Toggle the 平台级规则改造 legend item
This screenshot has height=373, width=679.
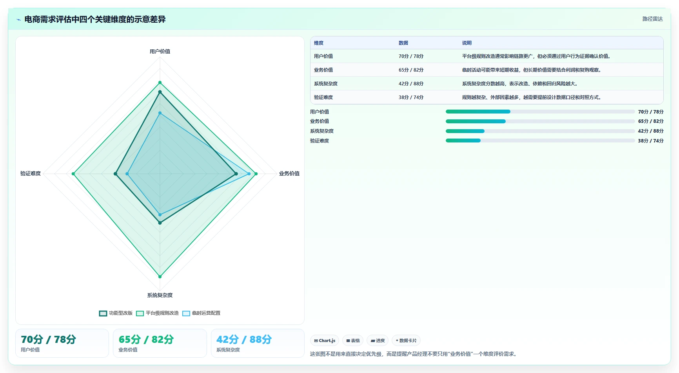(158, 313)
